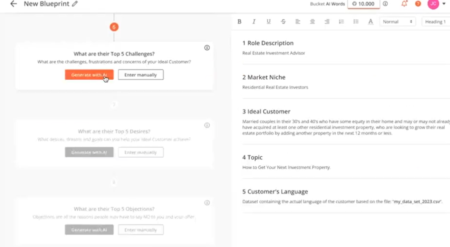Toggle bold formatting in the editor toolbar
450x247 pixels.
pos(239,21)
